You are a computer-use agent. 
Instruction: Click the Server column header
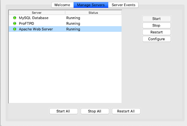click(x=37, y=13)
